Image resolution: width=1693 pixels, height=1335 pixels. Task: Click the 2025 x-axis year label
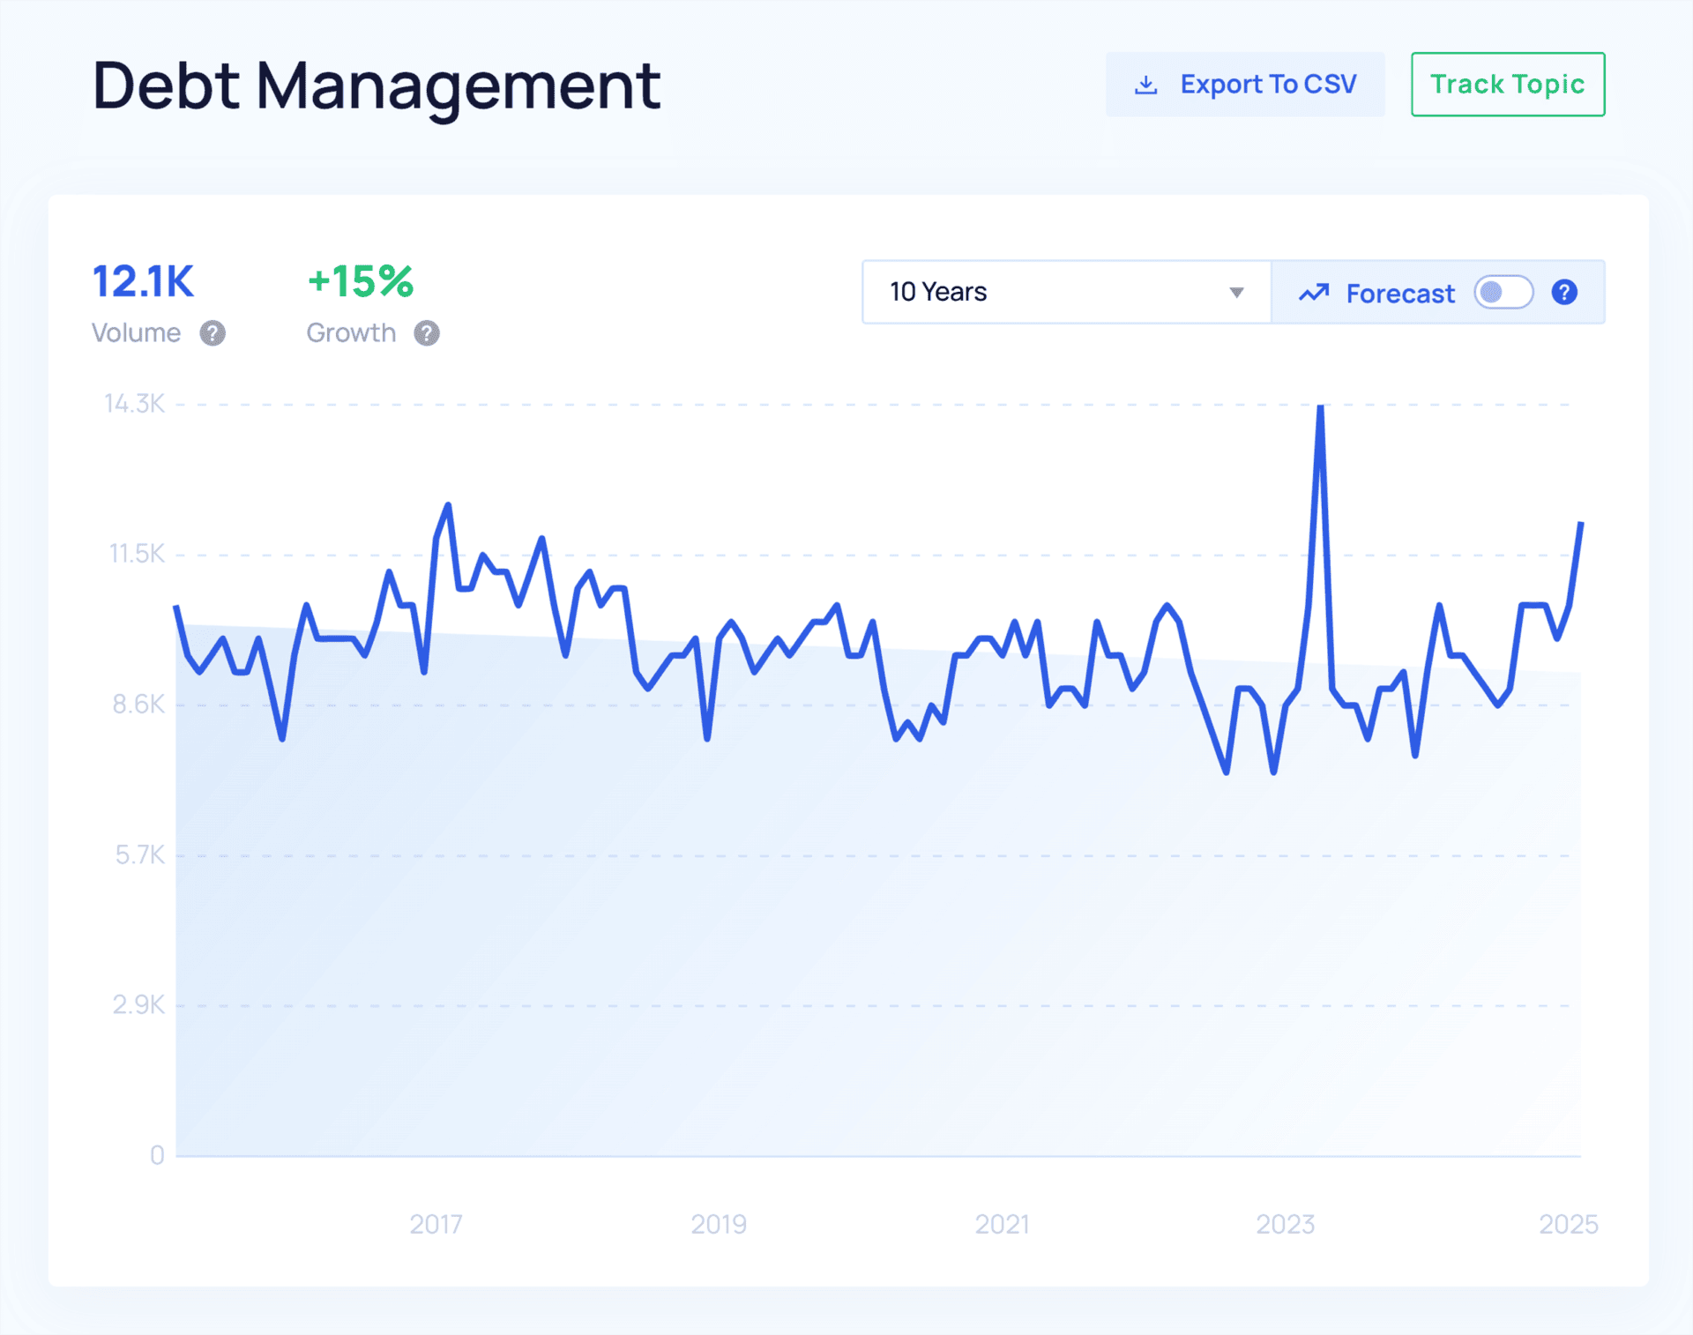[x=1568, y=1224]
